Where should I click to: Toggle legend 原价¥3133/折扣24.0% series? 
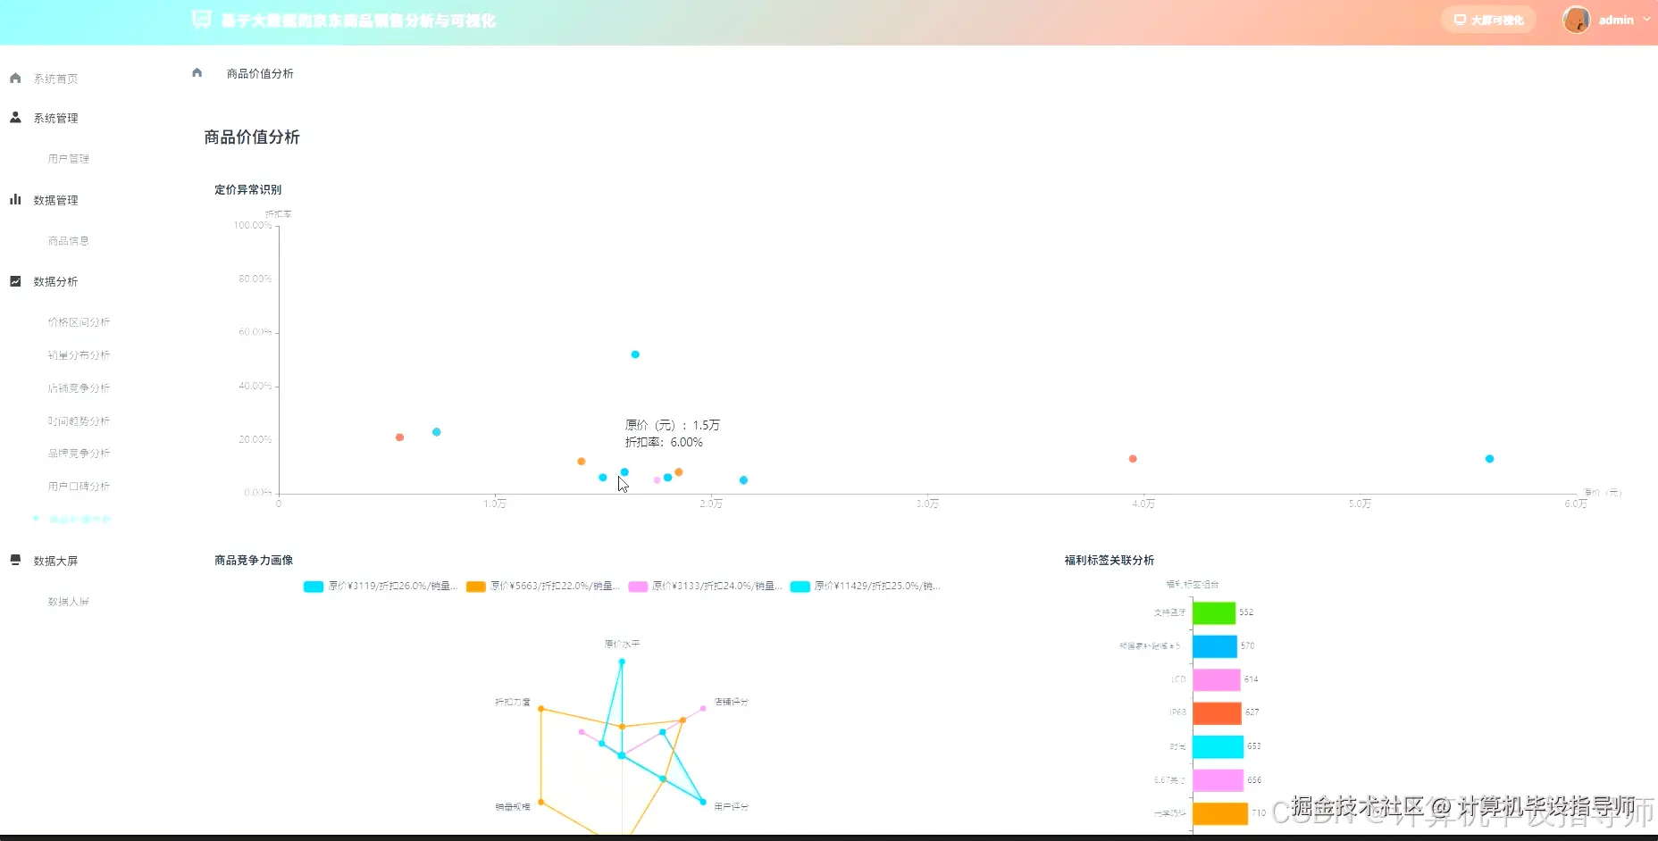click(706, 587)
